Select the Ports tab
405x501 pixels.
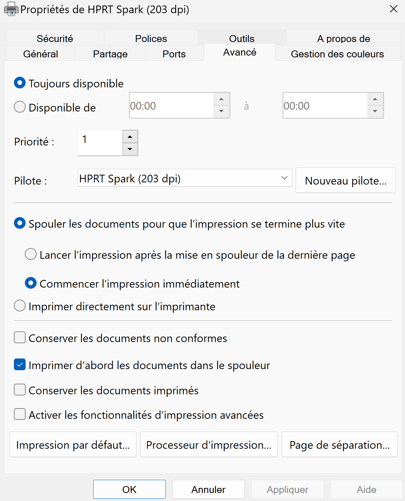pos(174,54)
